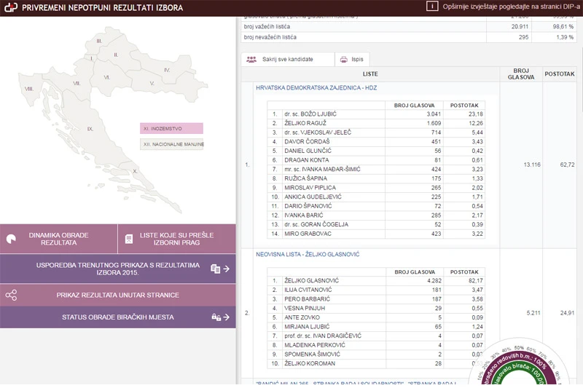The image size is (583, 388).
Task: Click candidate MIRJANA LJUBIĆ
Action: pos(307,327)
